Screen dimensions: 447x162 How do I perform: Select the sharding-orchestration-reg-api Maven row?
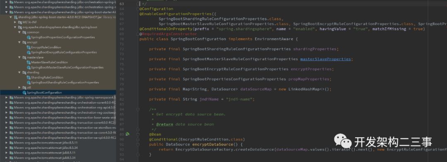point(58,108)
